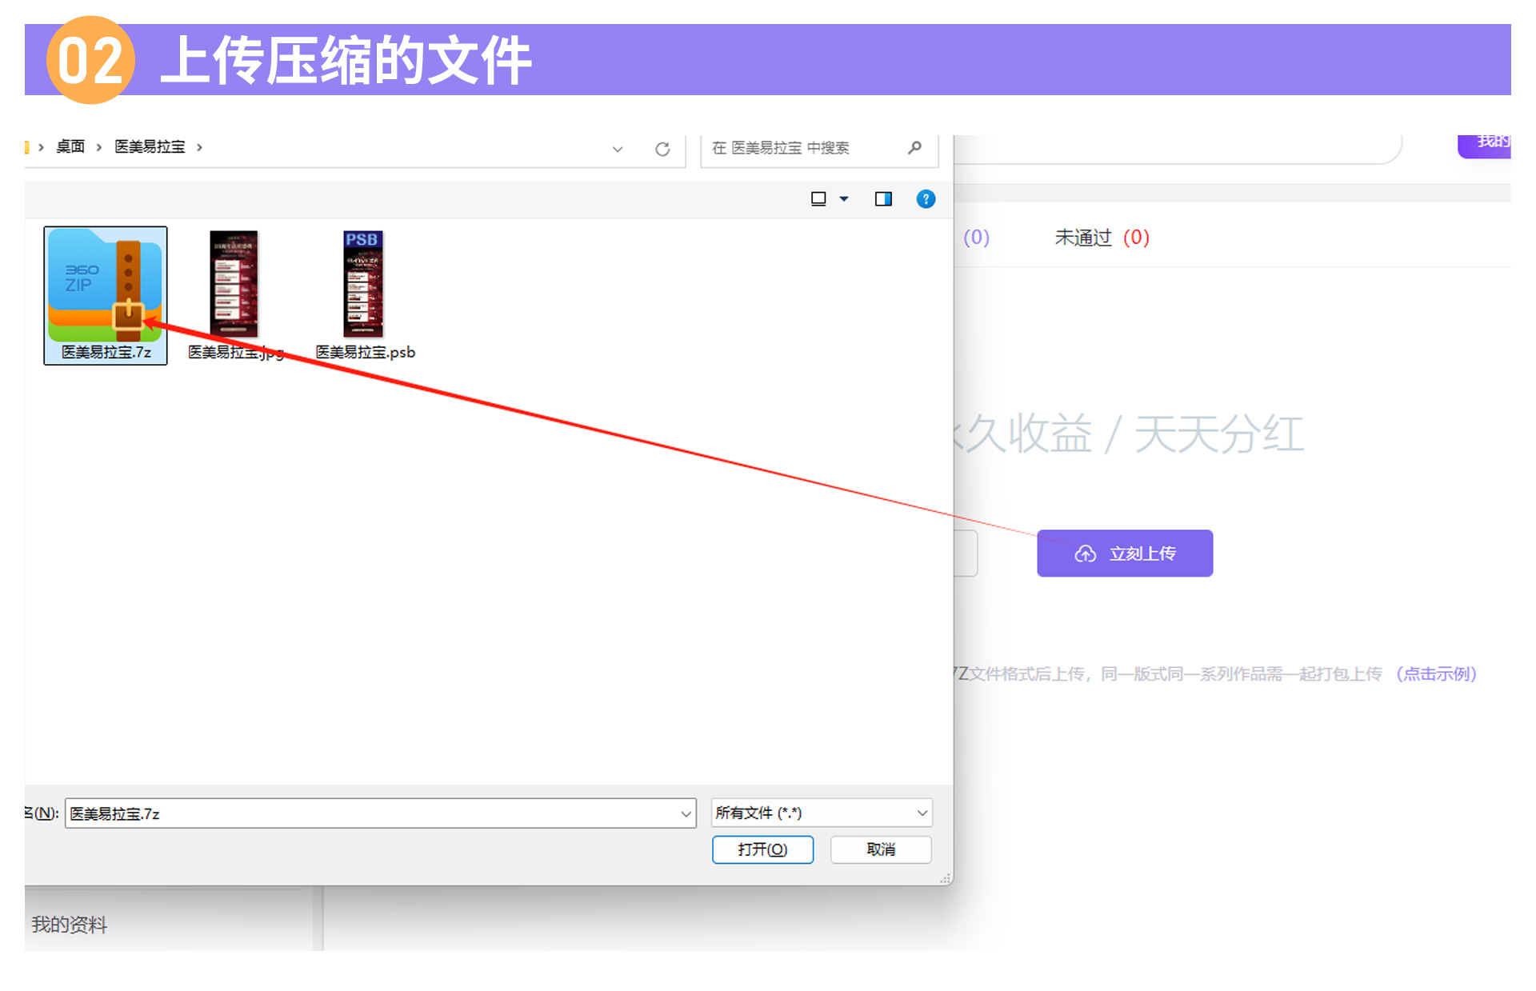The image size is (1536, 991).
Task: Select the 医美易拉宝.7z archive file
Action: pos(106,295)
